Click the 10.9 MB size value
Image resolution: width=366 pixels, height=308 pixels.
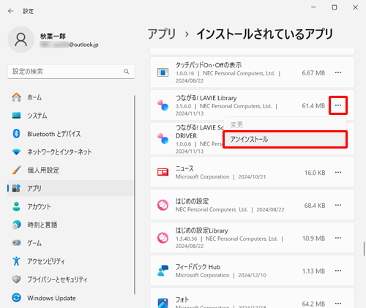coord(313,238)
